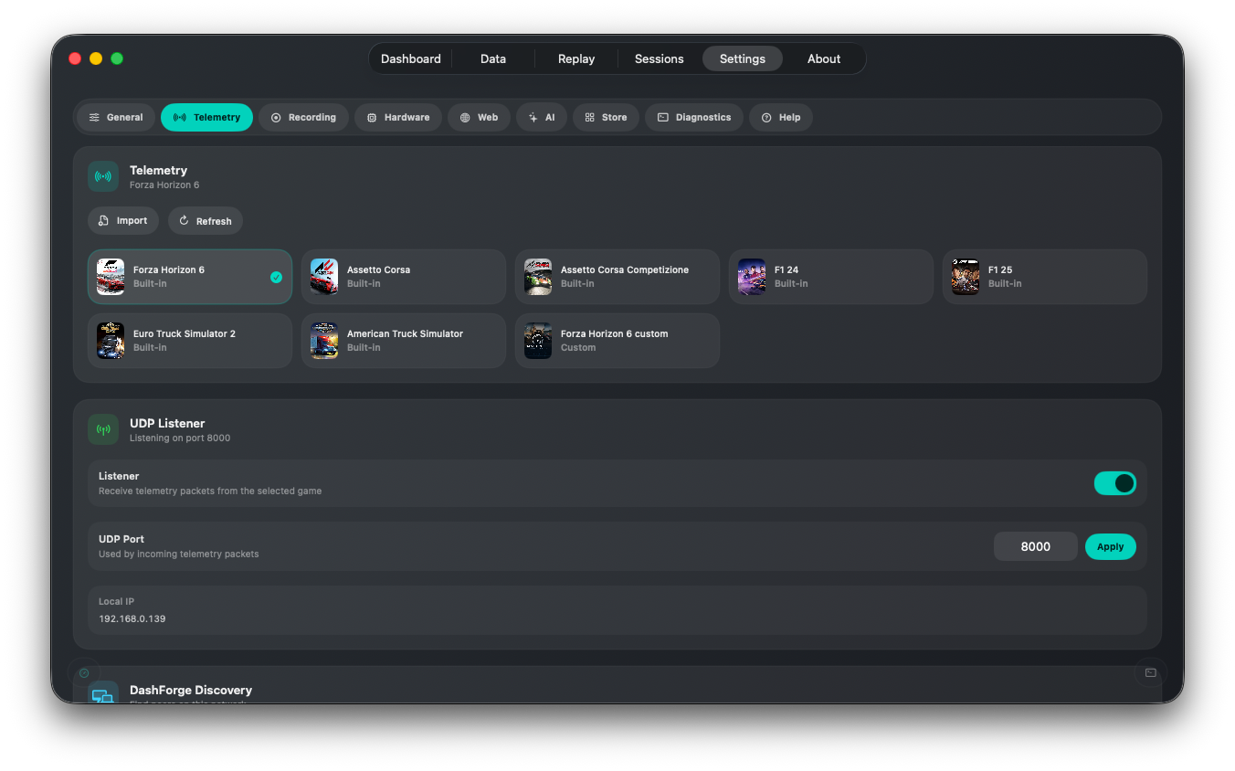Click the Assetto Corsa game thumbnail icon
Screen dimensions: 1235x771
(324, 277)
